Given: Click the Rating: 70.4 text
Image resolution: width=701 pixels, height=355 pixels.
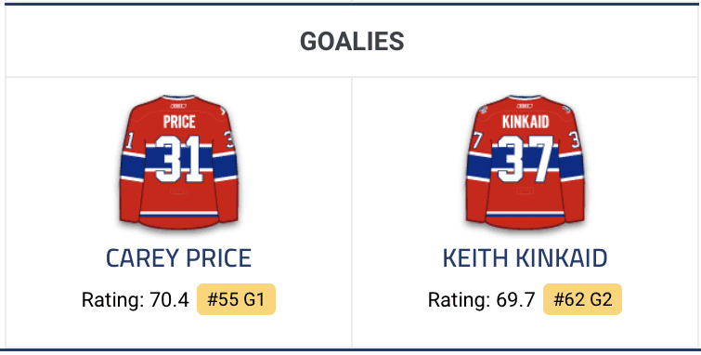Looking at the screenshot, I should point(135,299).
